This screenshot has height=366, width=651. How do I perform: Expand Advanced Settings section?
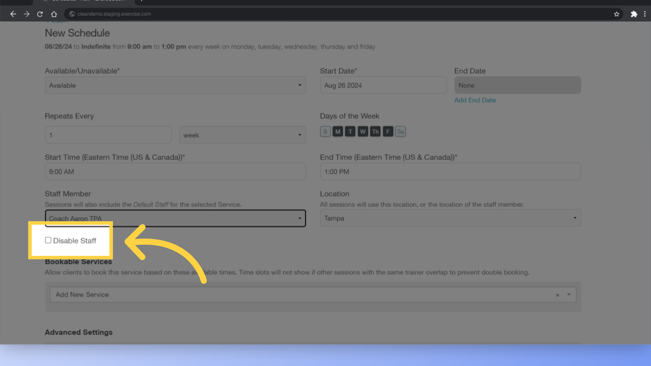78,332
